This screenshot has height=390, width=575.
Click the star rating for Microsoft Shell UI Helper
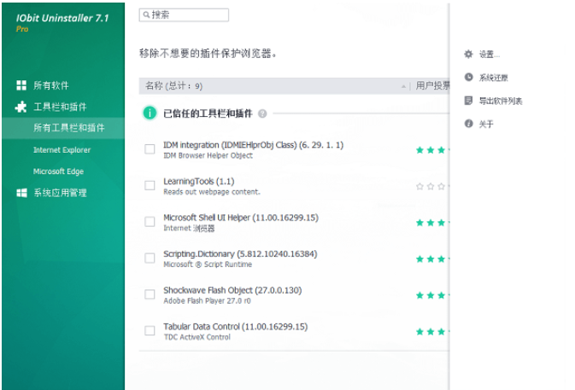pos(432,223)
